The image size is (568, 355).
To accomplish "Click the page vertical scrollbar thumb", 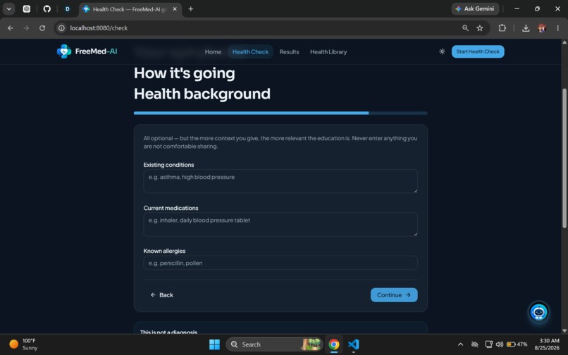I will pyautogui.click(x=564, y=158).
